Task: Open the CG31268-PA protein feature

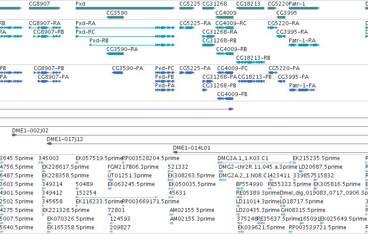Action: 208,81
